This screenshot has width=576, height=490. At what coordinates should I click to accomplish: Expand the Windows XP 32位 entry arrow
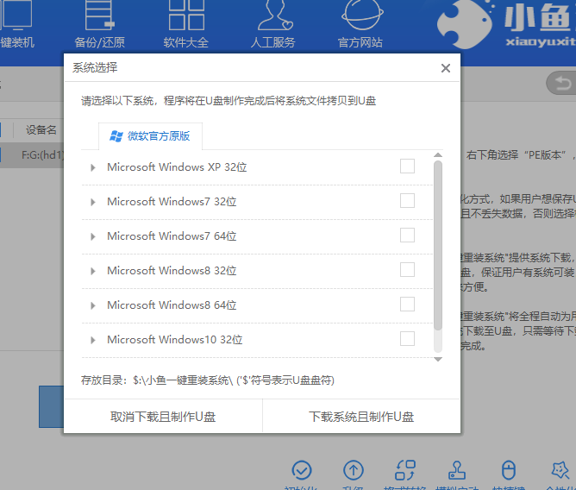pos(93,167)
